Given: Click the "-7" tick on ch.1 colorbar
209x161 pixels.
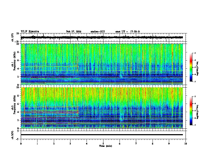Looking at the screenshot, I should 195,82.
